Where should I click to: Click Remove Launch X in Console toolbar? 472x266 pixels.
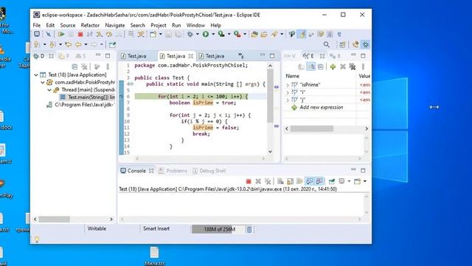coord(258,181)
